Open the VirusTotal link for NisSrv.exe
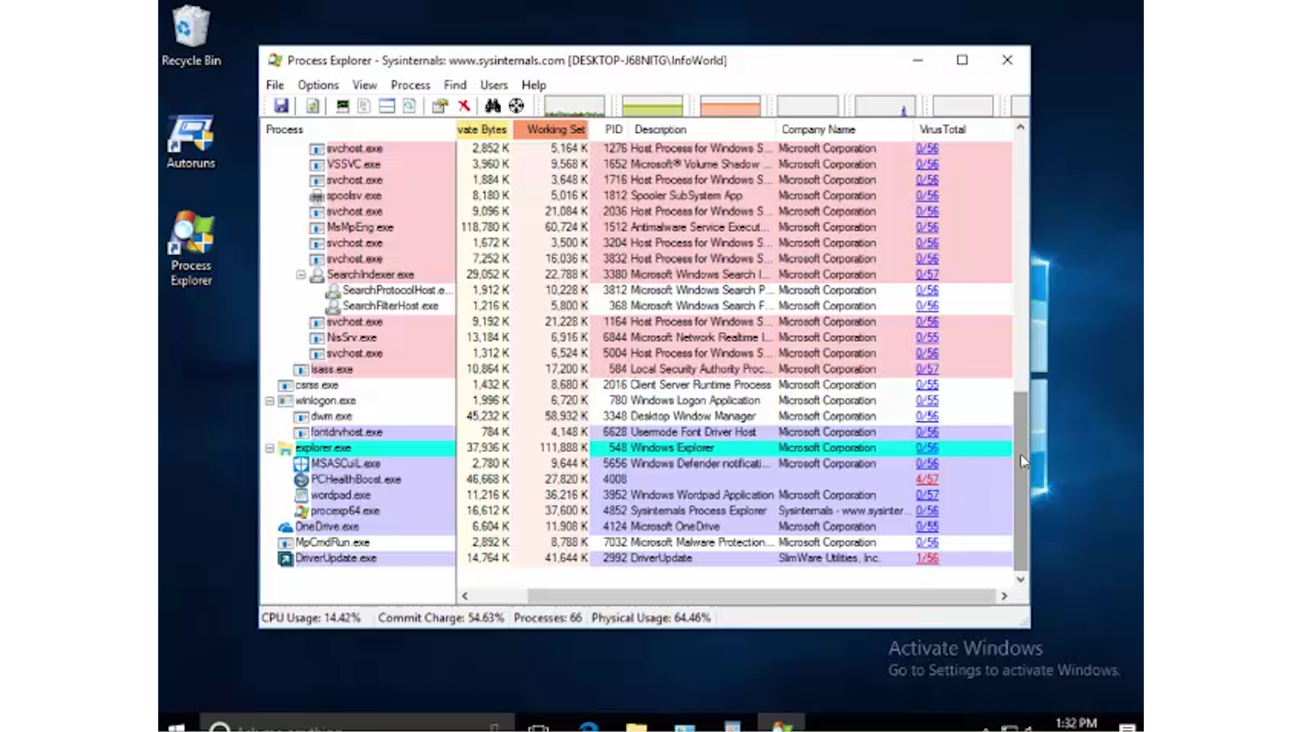 pyautogui.click(x=927, y=338)
